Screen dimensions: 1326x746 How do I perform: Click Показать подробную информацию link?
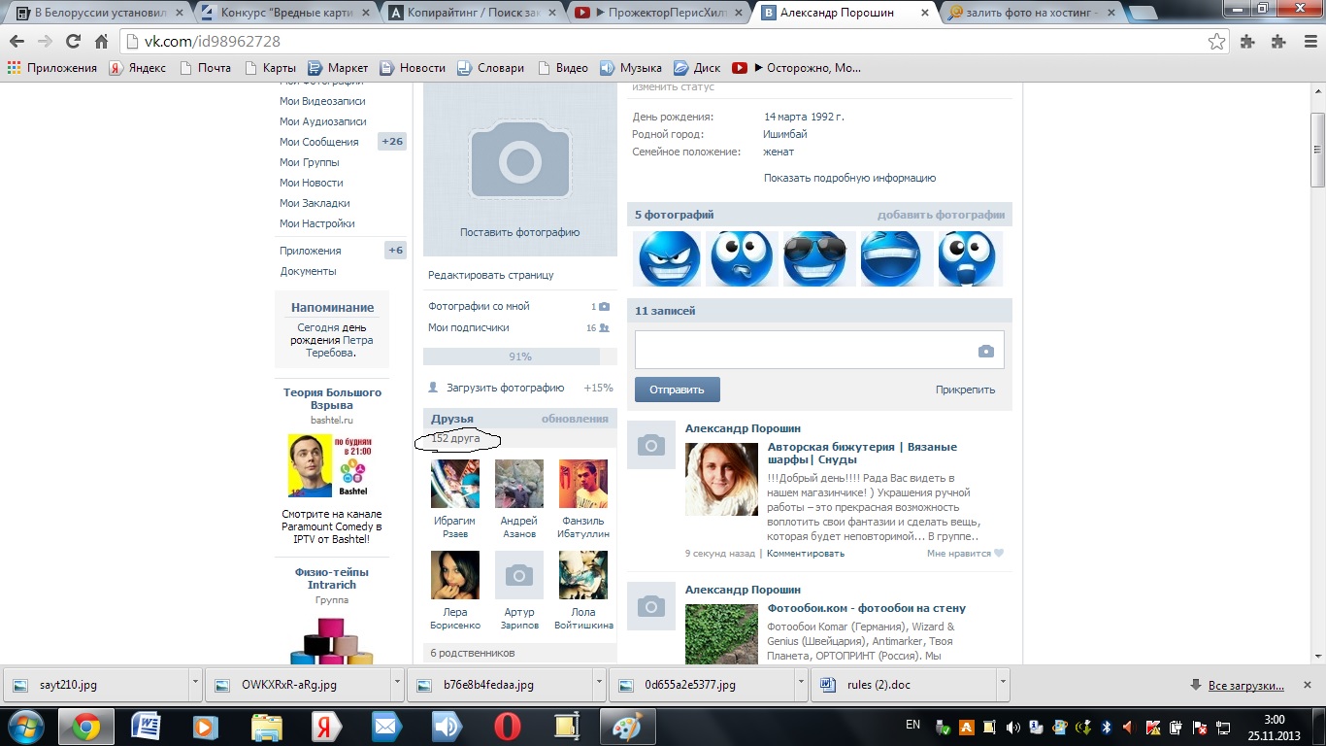[x=849, y=178]
